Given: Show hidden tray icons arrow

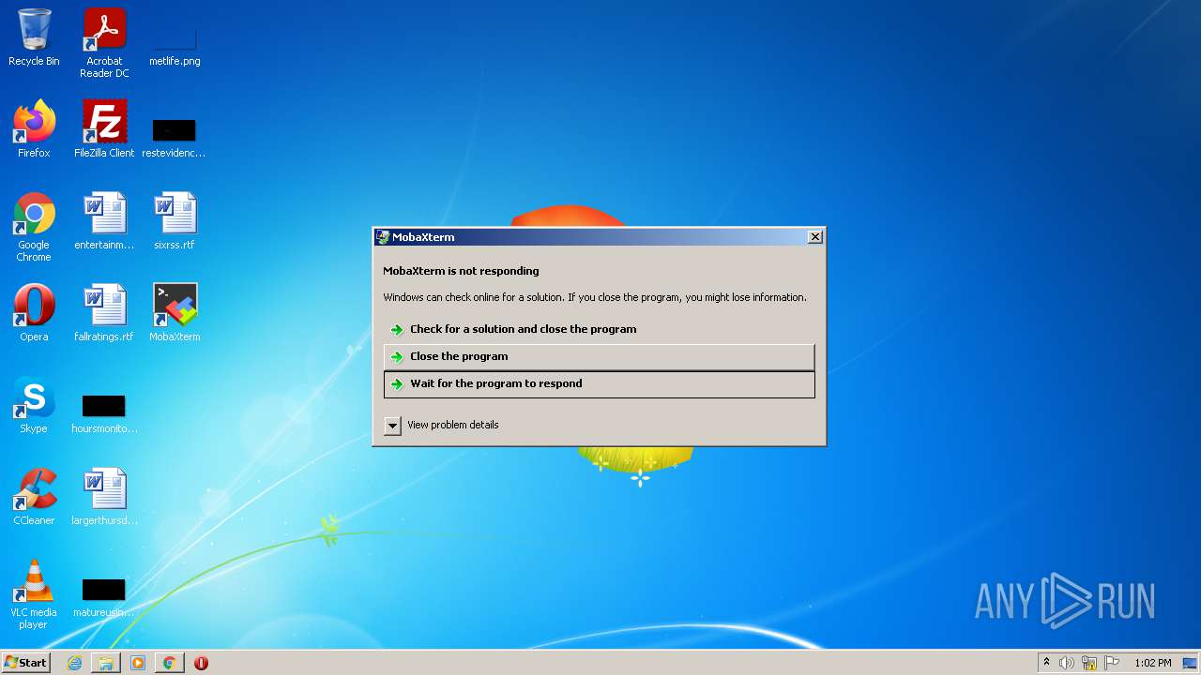Looking at the screenshot, I should [1046, 663].
